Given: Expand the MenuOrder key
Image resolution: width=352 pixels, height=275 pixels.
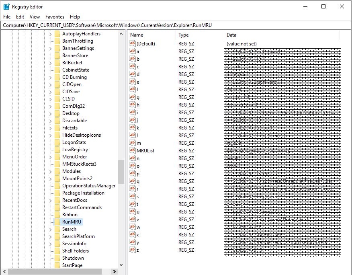Looking at the screenshot, I should click(51, 157).
